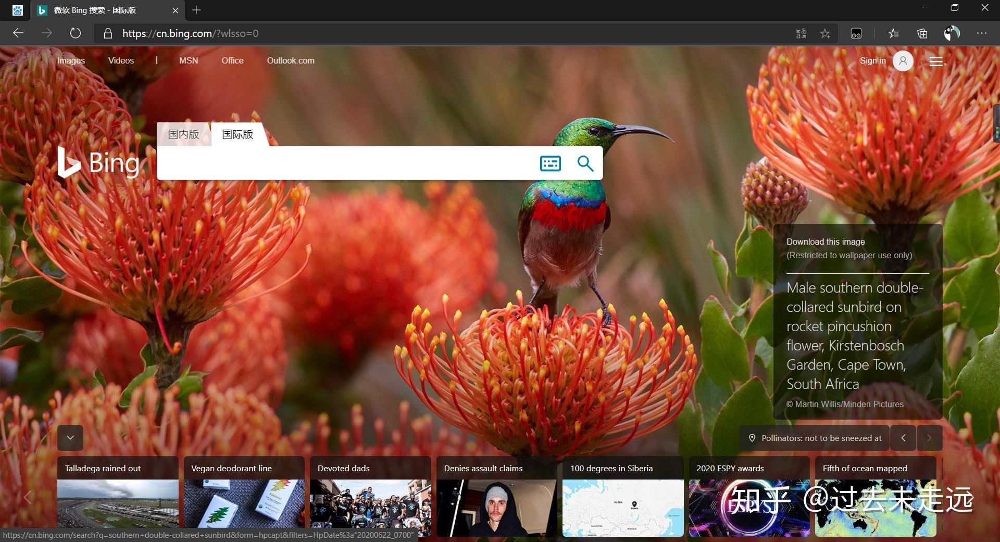The image size is (1000, 542).
Task: Click the browser back arrow
Action: tap(18, 33)
